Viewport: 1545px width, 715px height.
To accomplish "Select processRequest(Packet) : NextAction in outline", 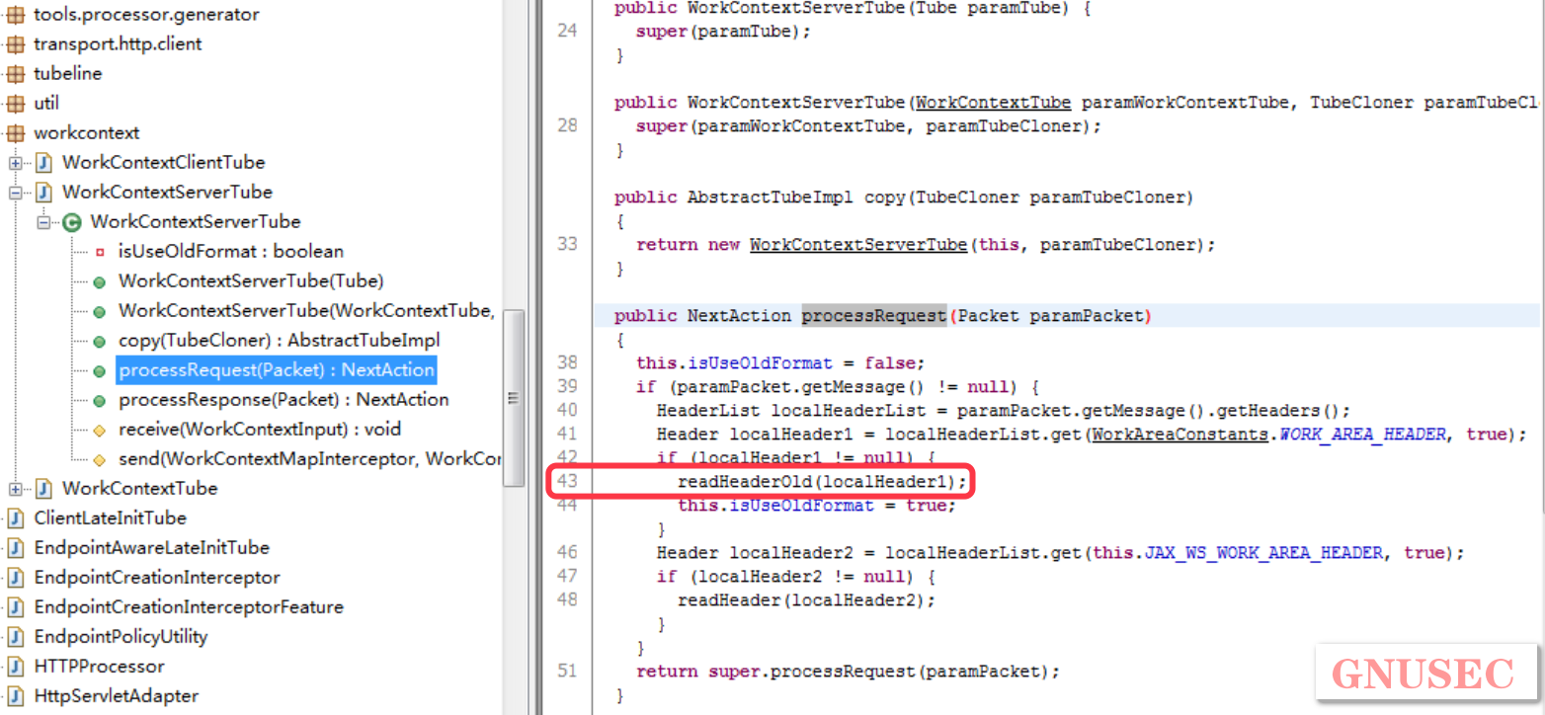I will pos(277,370).
